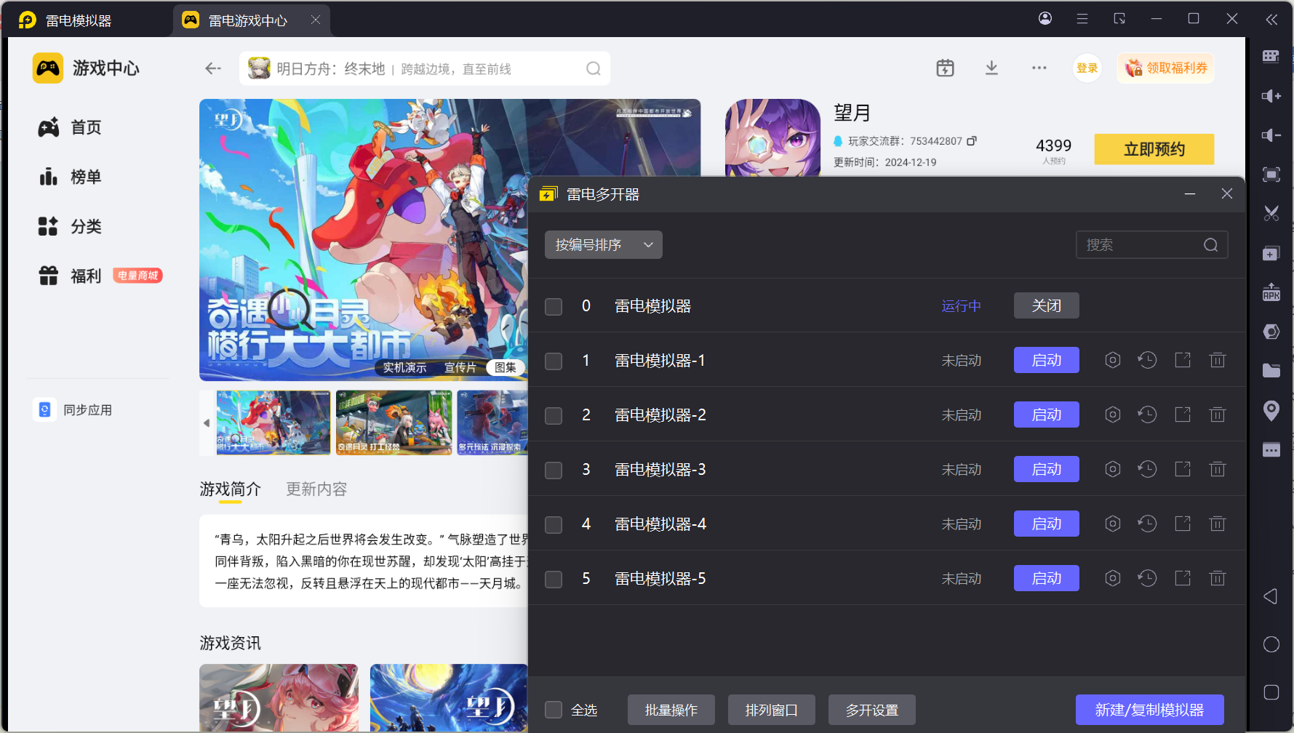
Task: Check the box for 雷电模拟器-5
Action: [554, 579]
